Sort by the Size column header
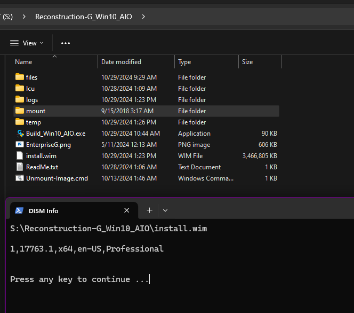 [248, 62]
